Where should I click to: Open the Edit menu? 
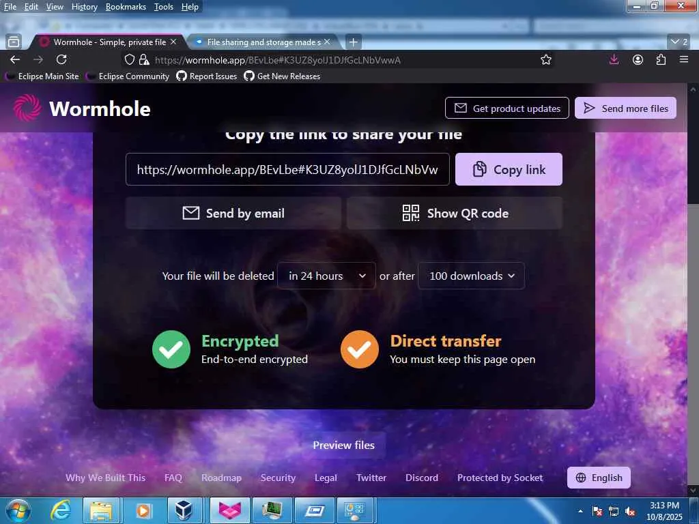pyautogui.click(x=31, y=7)
